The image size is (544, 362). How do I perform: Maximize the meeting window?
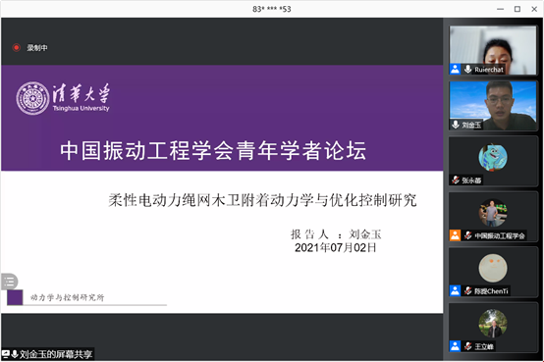click(517, 9)
